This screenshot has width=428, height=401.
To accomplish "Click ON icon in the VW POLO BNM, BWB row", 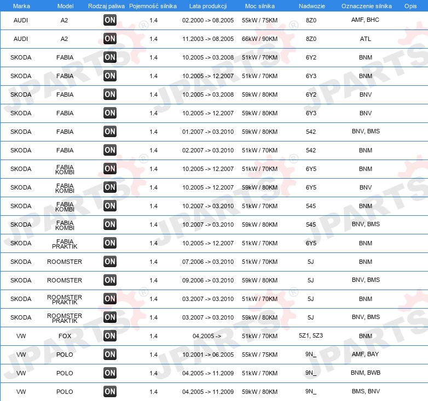I will pos(110,373).
